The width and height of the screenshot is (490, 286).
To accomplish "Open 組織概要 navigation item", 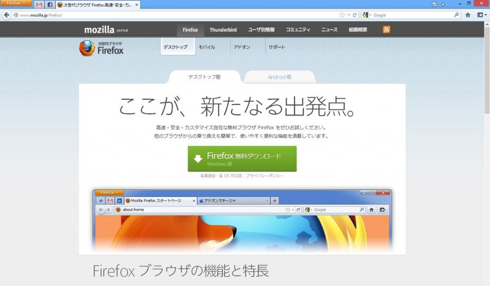I will tap(358, 29).
